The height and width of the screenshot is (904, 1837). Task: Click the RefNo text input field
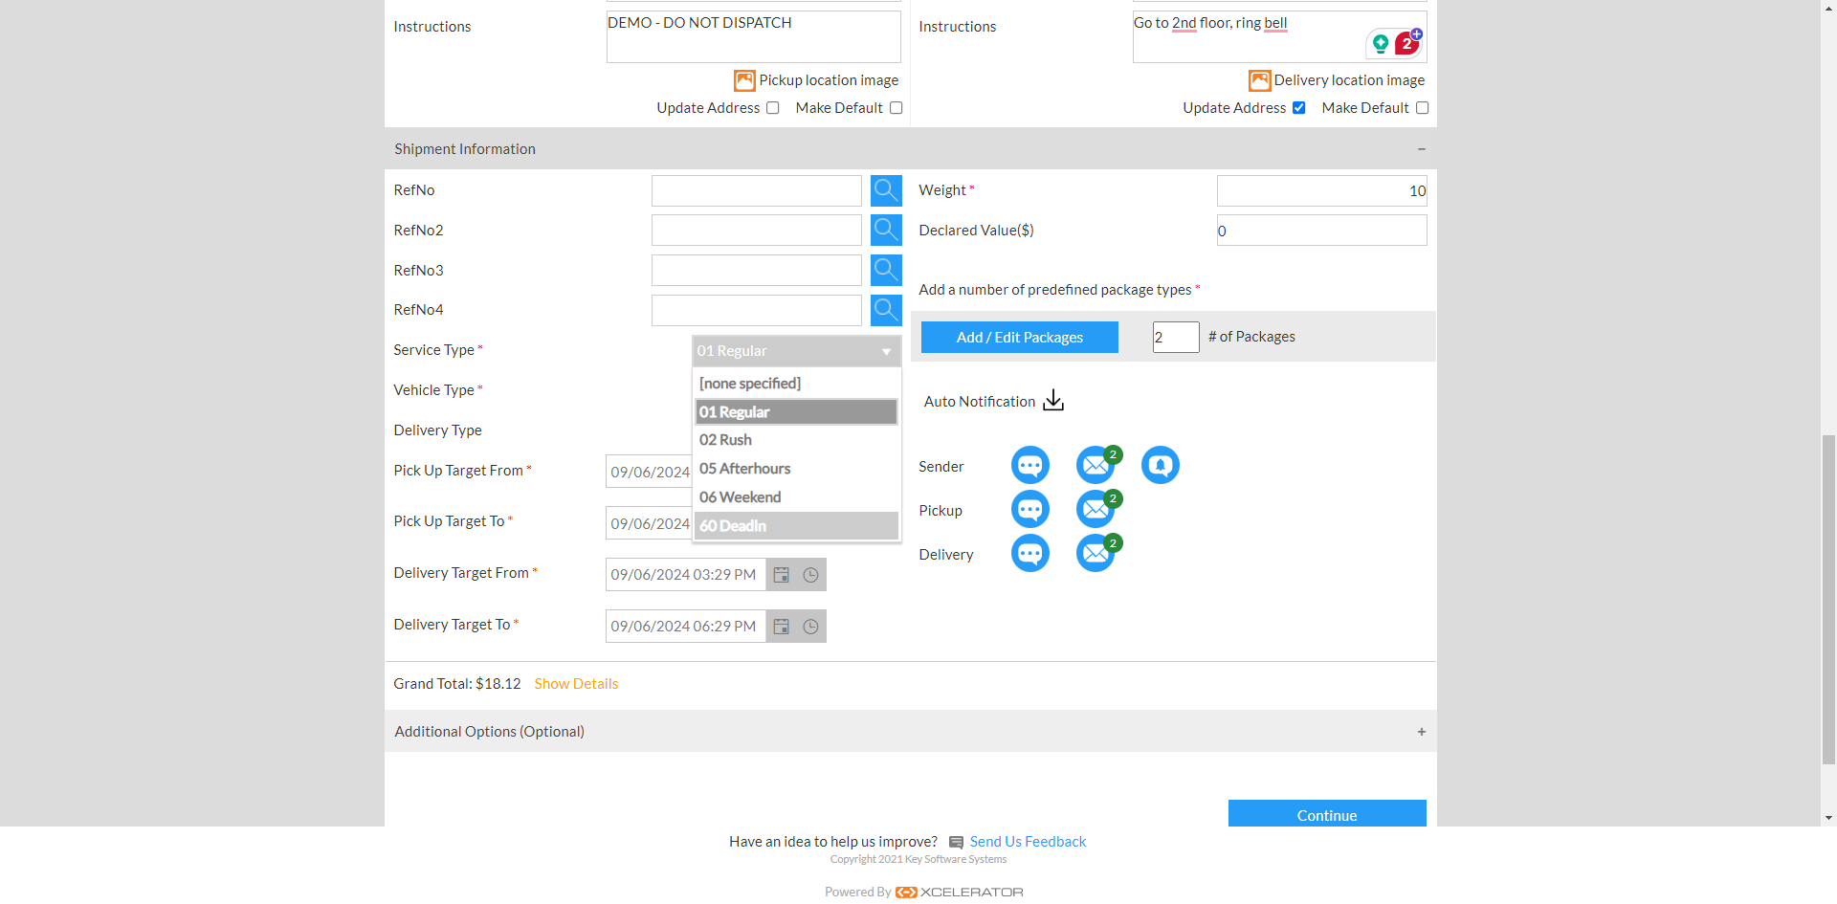pyautogui.click(x=757, y=190)
